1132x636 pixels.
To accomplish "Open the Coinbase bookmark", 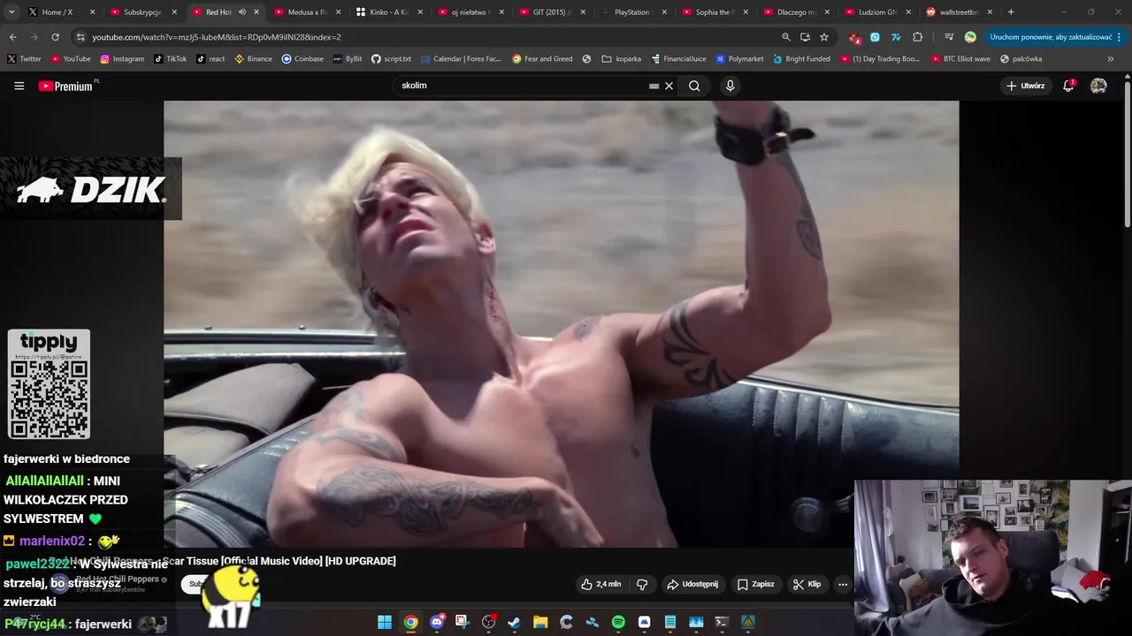I will pos(302,59).
